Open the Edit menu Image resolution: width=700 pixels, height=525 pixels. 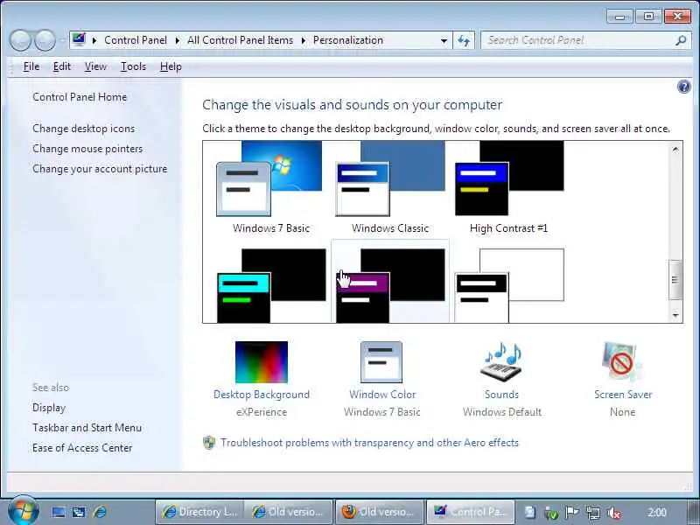(x=61, y=66)
